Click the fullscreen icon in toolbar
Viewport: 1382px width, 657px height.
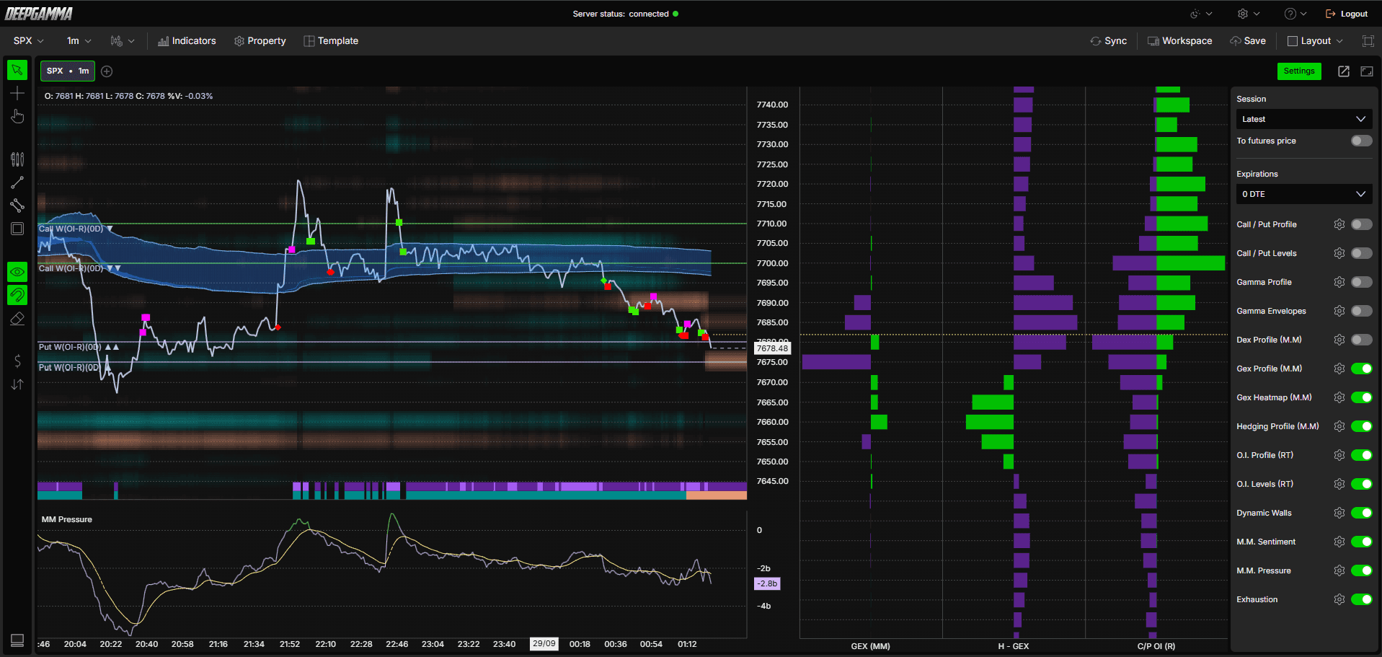click(x=1368, y=41)
